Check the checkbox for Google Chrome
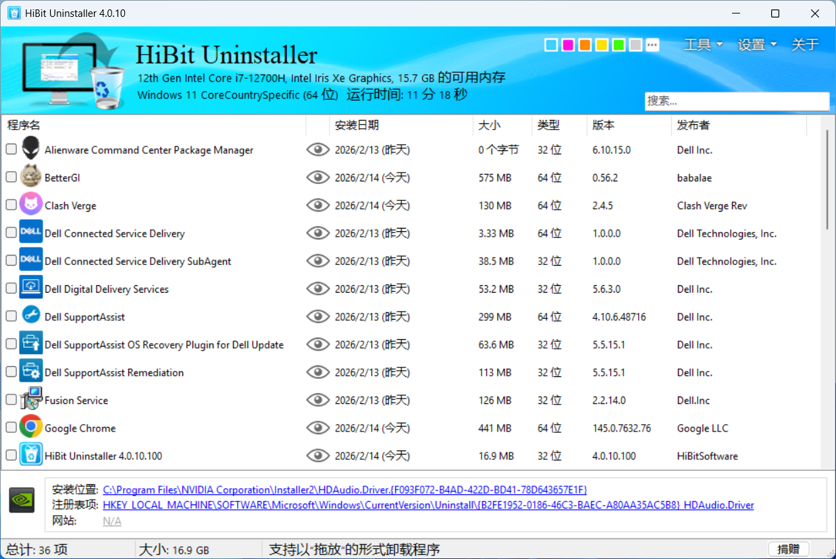836x559 pixels. [11, 426]
